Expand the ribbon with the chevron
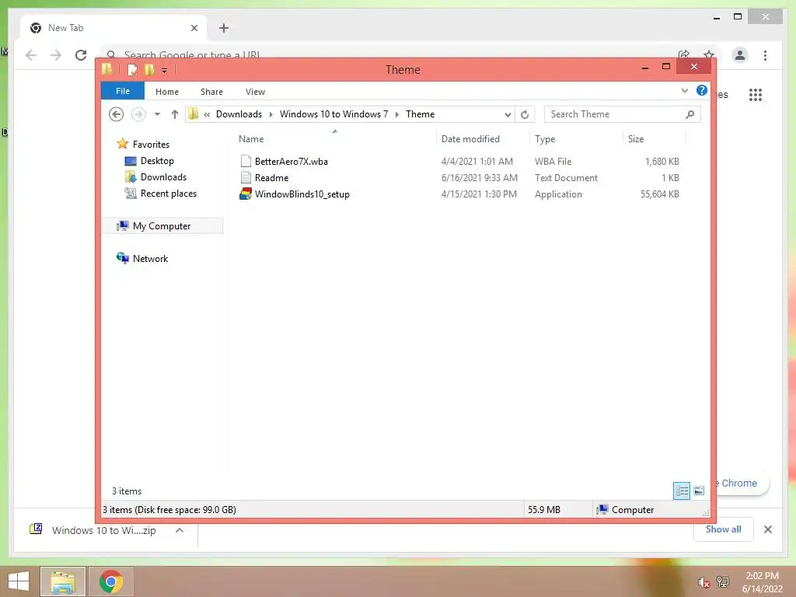 click(x=684, y=91)
